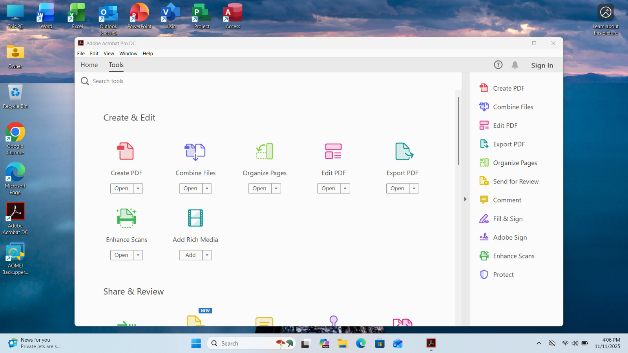Click Add button under Add Rich Media

point(191,255)
